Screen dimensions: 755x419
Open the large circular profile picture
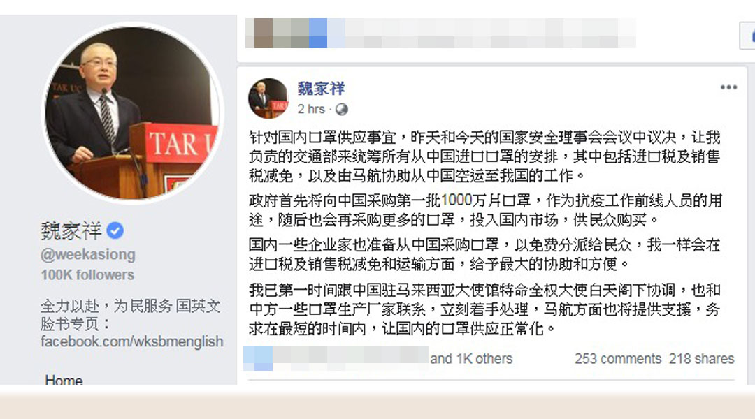click(132, 113)
